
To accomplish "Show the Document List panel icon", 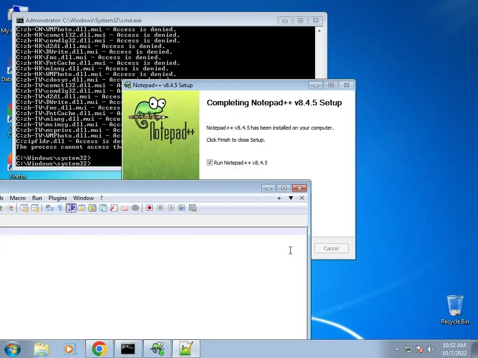I will (x=103, y=208).
